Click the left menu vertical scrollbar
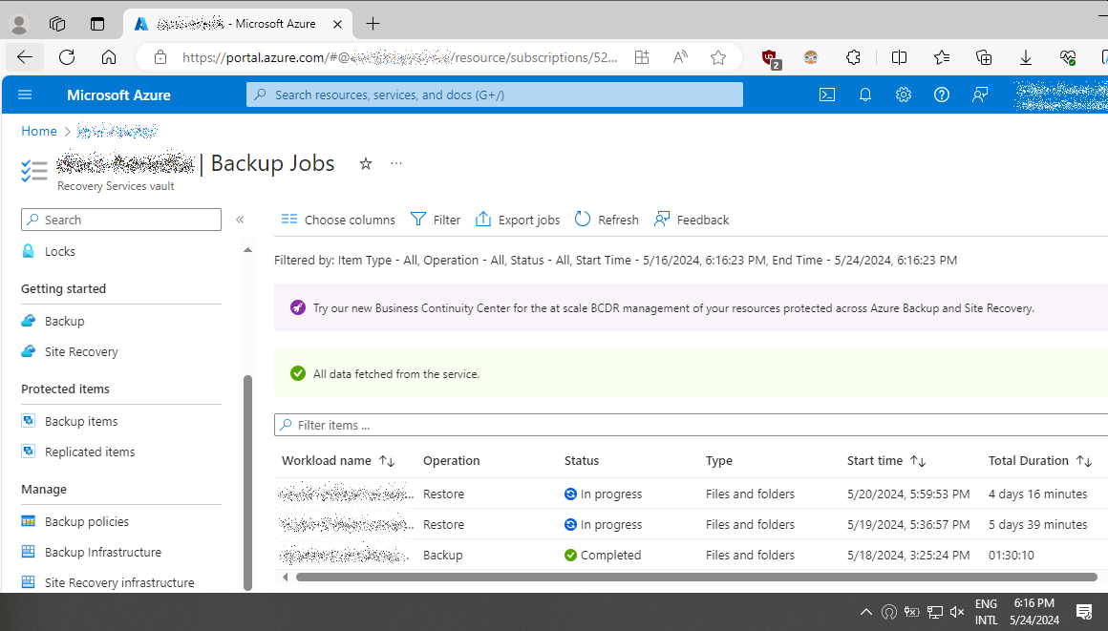This screenshot has width=1108, height=631. click(x=247, y=482)
